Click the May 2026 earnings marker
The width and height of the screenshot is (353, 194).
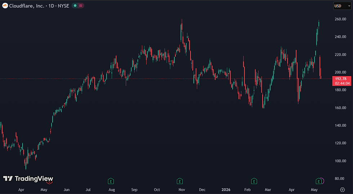tap(318, 181)
